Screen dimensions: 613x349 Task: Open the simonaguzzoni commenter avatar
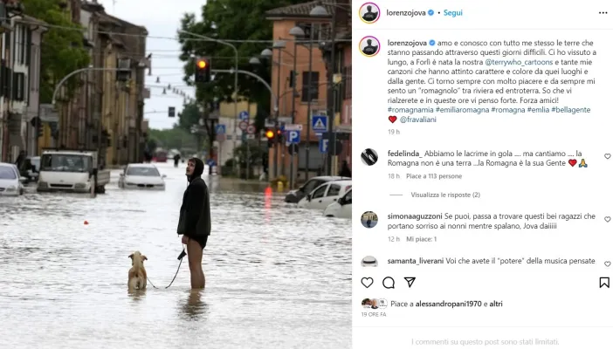tap(369, 219)
